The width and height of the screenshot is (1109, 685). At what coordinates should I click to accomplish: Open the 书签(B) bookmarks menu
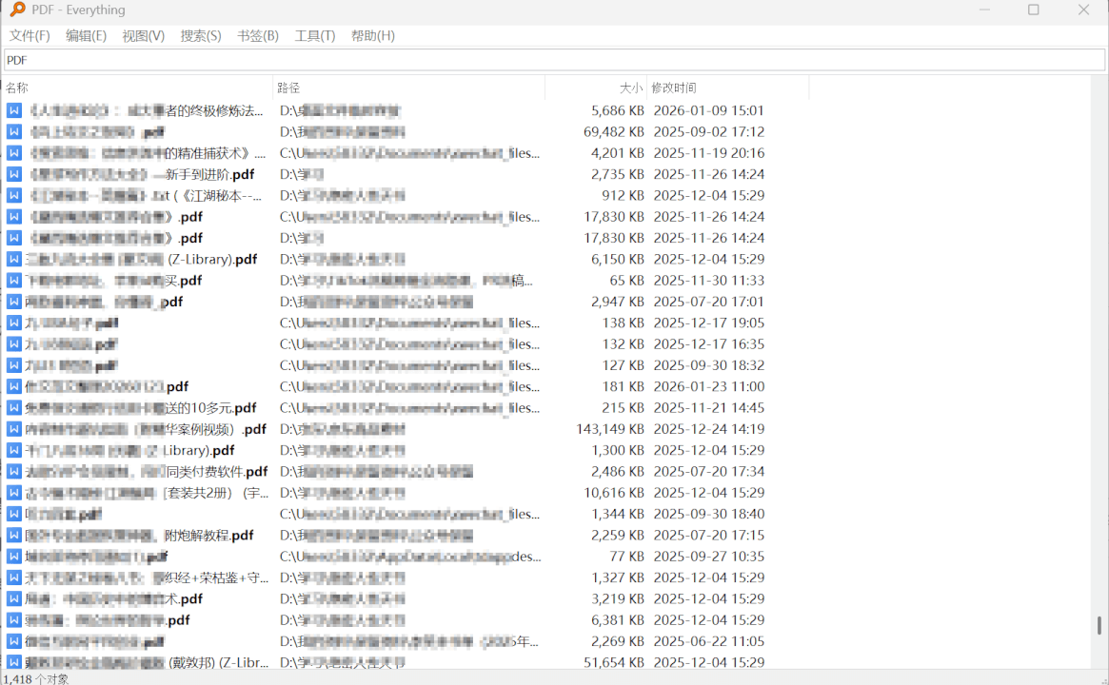coord(258,36)
